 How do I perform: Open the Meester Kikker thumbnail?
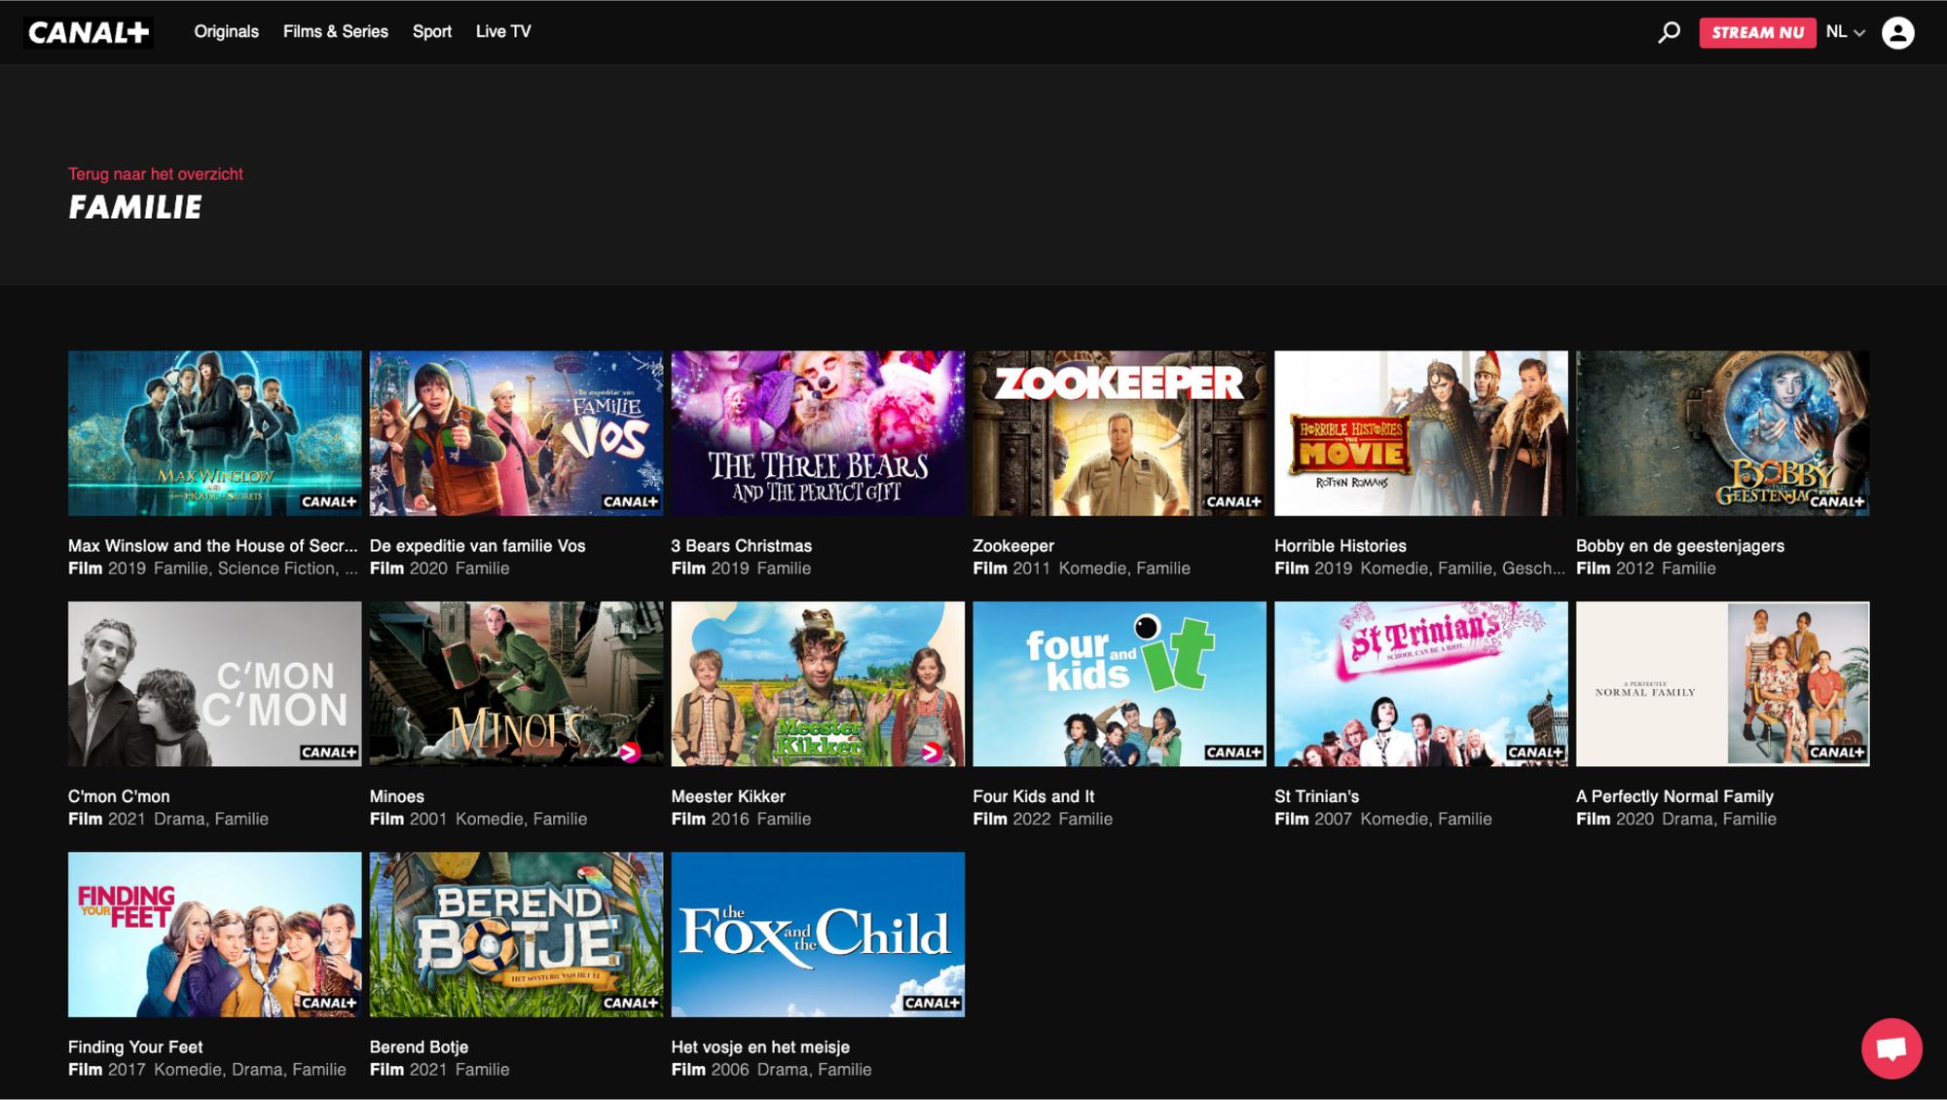pyautogui.click(x=818, y=683)
